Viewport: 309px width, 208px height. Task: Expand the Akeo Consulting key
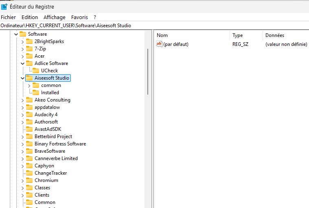[22, 100]
